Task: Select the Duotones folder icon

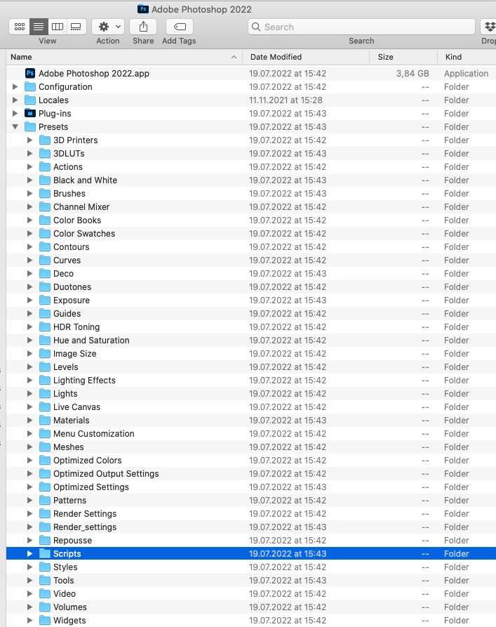Action: tap(45, 287)
